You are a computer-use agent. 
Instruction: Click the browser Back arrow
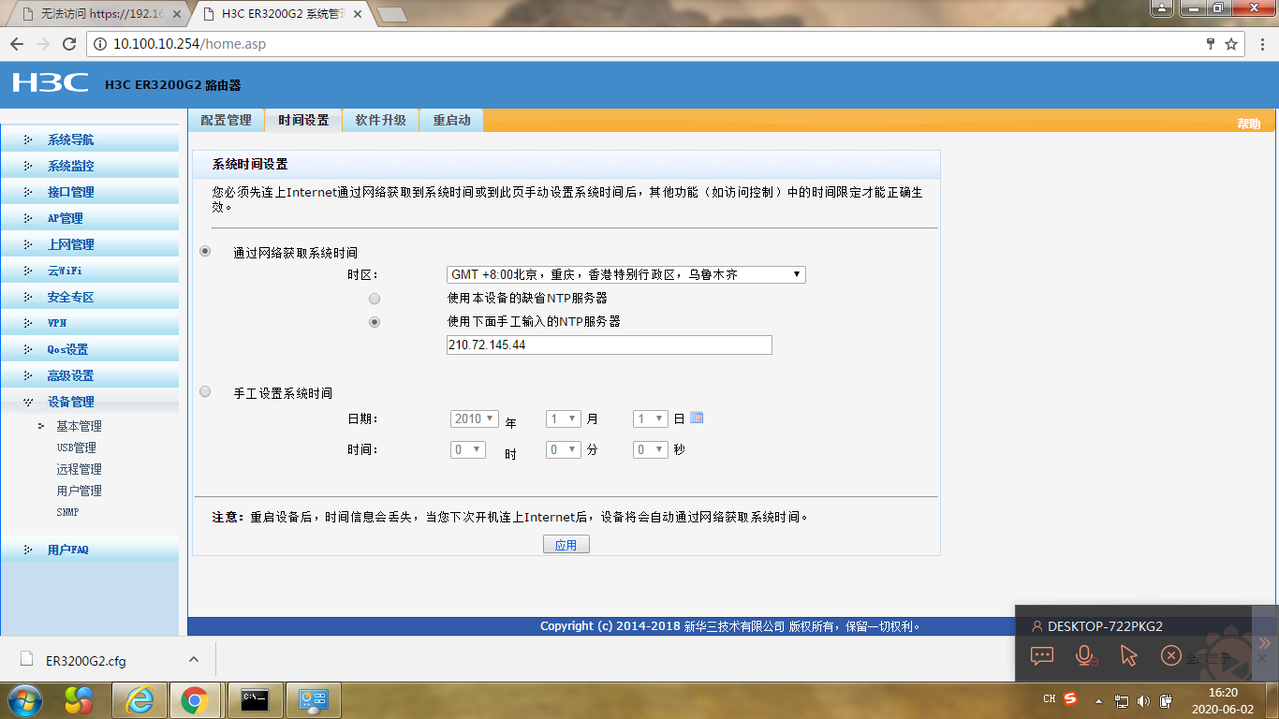17,44
